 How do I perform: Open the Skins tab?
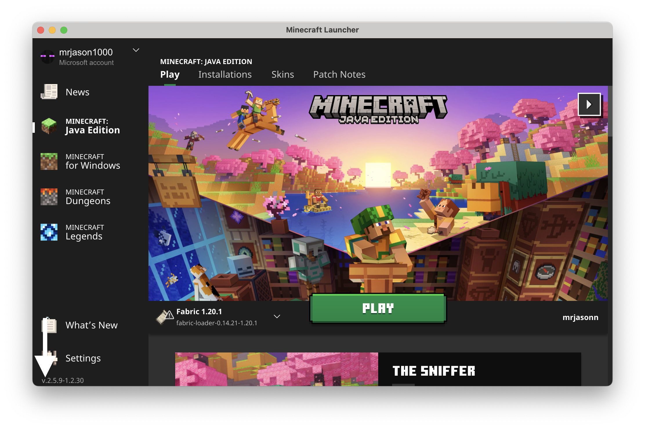tap(282, 74)
